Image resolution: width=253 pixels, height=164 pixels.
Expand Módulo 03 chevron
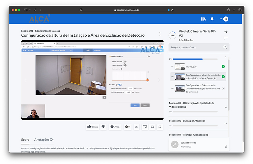[x=226, y=123]
